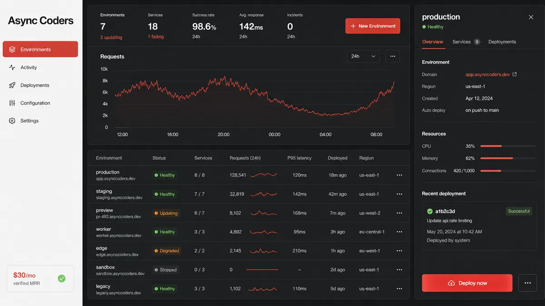Image resolution: width=545 pixels, height=306 pixels.
Task: Click the Environments layers icon
Action: 12,49
